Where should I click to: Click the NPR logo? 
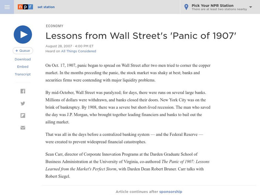pos(25,7)
